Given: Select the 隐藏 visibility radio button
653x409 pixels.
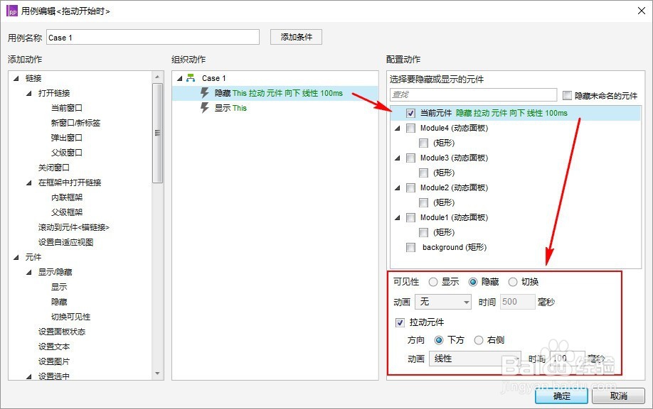Looking at the screenshot, I should [x=472, y=282].
